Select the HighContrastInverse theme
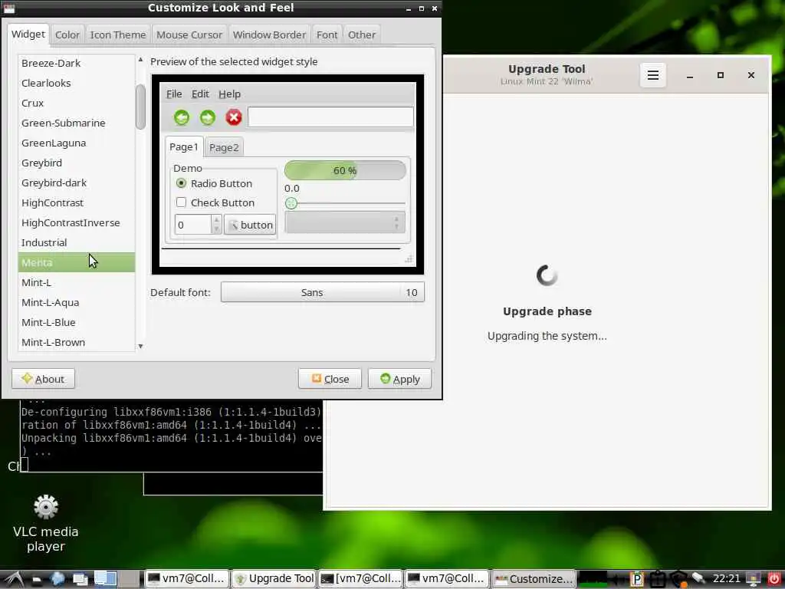The image size is (785, 589). click(x=77, y=223)
